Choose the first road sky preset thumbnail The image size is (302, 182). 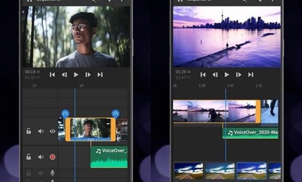click(188, 171)
